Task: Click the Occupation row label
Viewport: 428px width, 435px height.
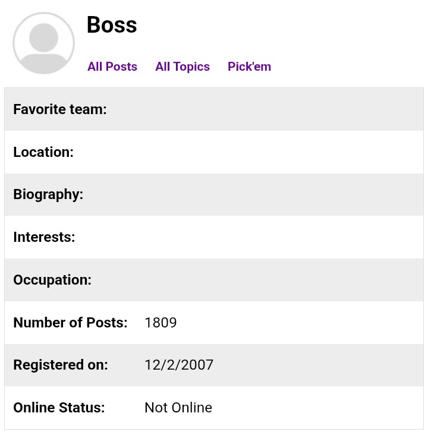Action: click(52, 280)
